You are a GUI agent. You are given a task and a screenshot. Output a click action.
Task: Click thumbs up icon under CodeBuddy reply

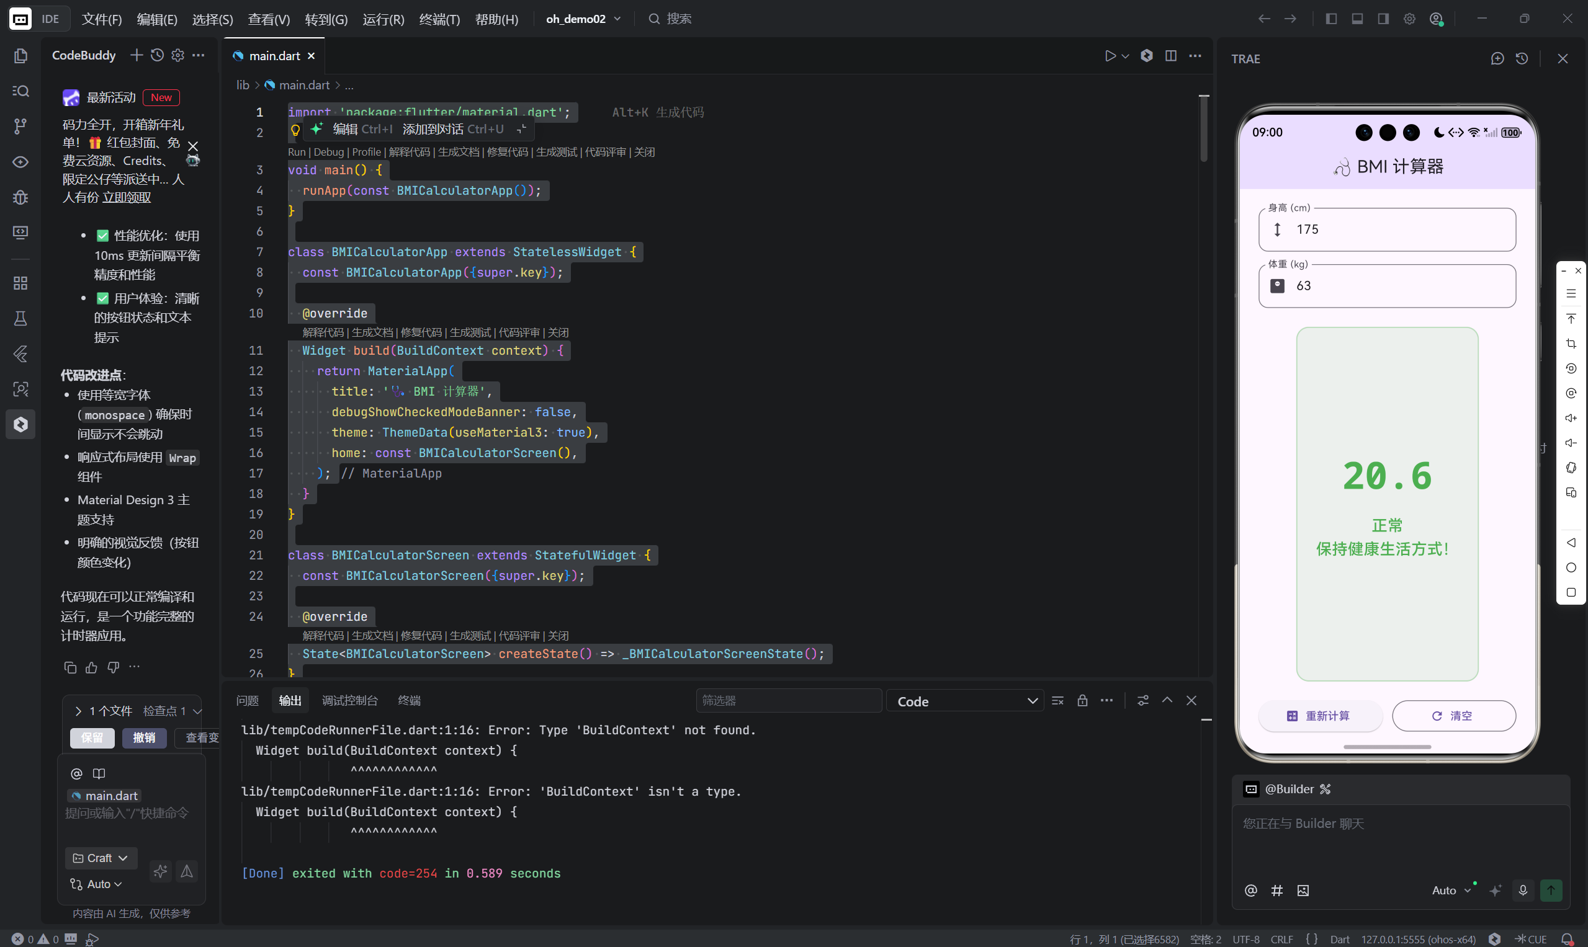pyautogui.click(x=92, y=667)
